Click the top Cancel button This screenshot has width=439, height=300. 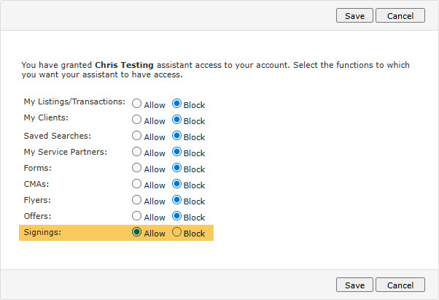pyautogui.click(x=400, y=15)
